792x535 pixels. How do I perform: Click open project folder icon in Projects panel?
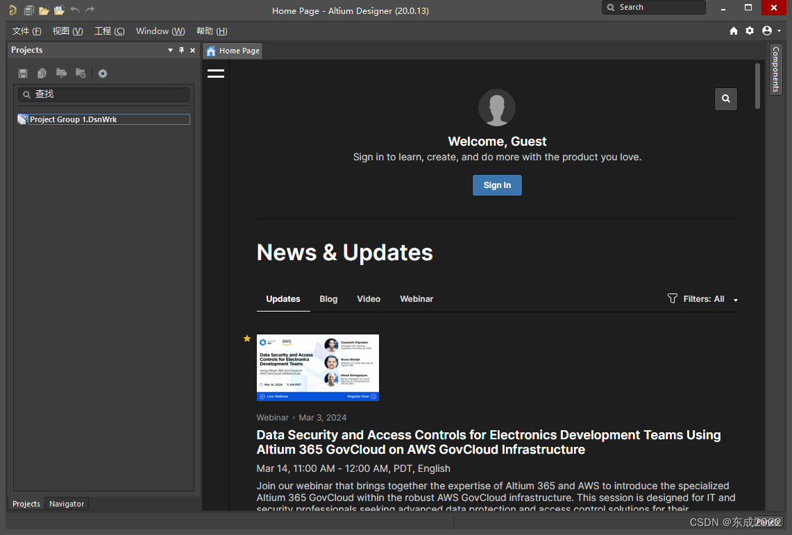point(62,74)
